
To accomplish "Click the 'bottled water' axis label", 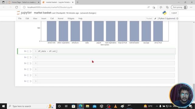I will [x=134, y=43].
